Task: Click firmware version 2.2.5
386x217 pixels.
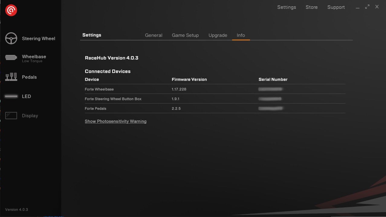Action: pos(176,109)
